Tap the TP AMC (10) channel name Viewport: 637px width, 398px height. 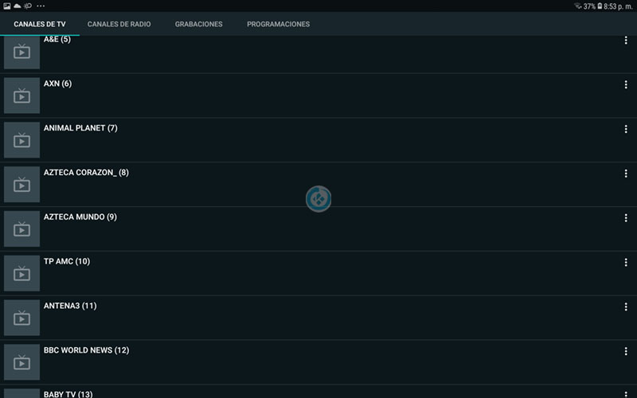67,262
